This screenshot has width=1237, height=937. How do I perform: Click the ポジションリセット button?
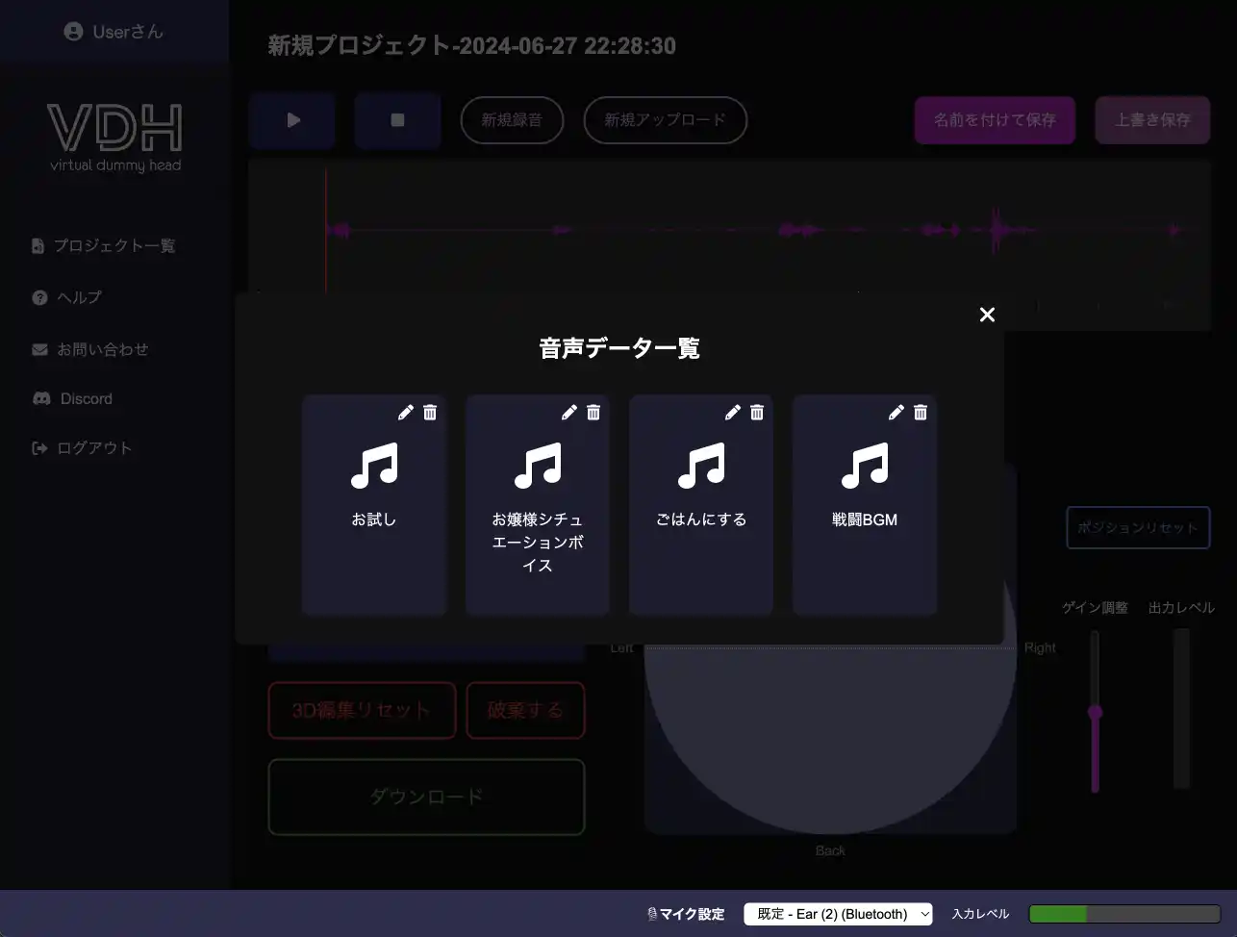1138,528
